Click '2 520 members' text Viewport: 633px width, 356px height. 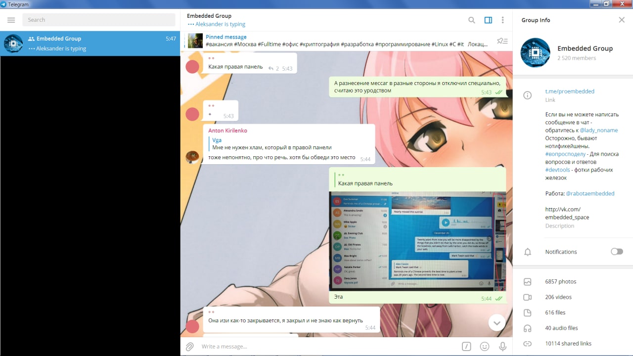pos(577,58)
